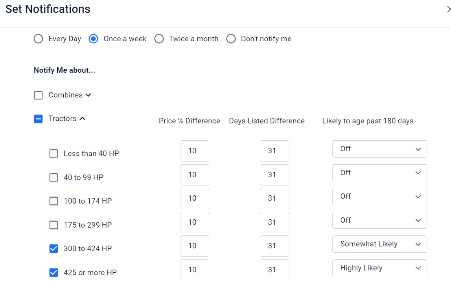Screen dimensions: 451x281
Task: Choose Twice a month frequency
Action: click(159, 39)
